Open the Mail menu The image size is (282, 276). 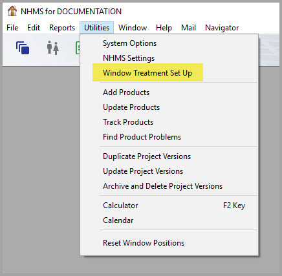tap(188, 28)
